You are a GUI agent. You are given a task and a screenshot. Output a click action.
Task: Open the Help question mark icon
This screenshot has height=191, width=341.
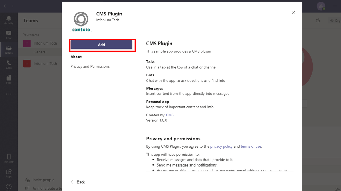tap(9, 187)
